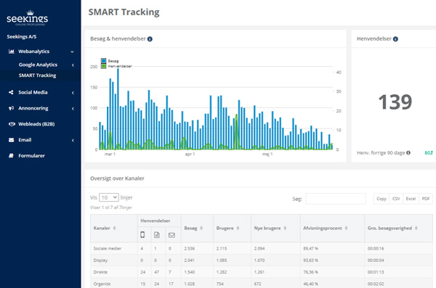Click the form document icon column header
This screenshot has height=288, width=436.
pos(157,235)
